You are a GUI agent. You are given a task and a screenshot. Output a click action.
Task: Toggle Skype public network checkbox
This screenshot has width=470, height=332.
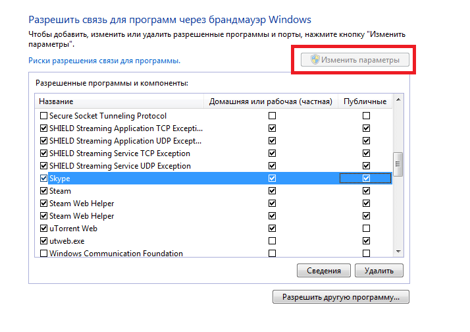(366, 178)
